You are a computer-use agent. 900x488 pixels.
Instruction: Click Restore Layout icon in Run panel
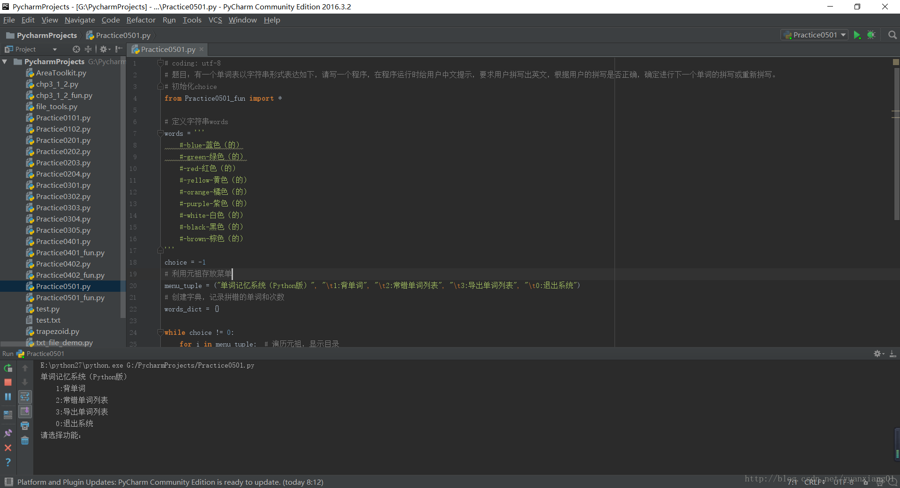click(8, 415)
